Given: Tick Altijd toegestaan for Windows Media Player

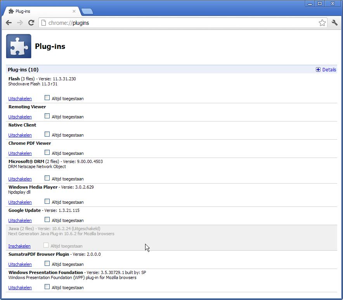Looking at the screenshot, I should pos(47,201).
